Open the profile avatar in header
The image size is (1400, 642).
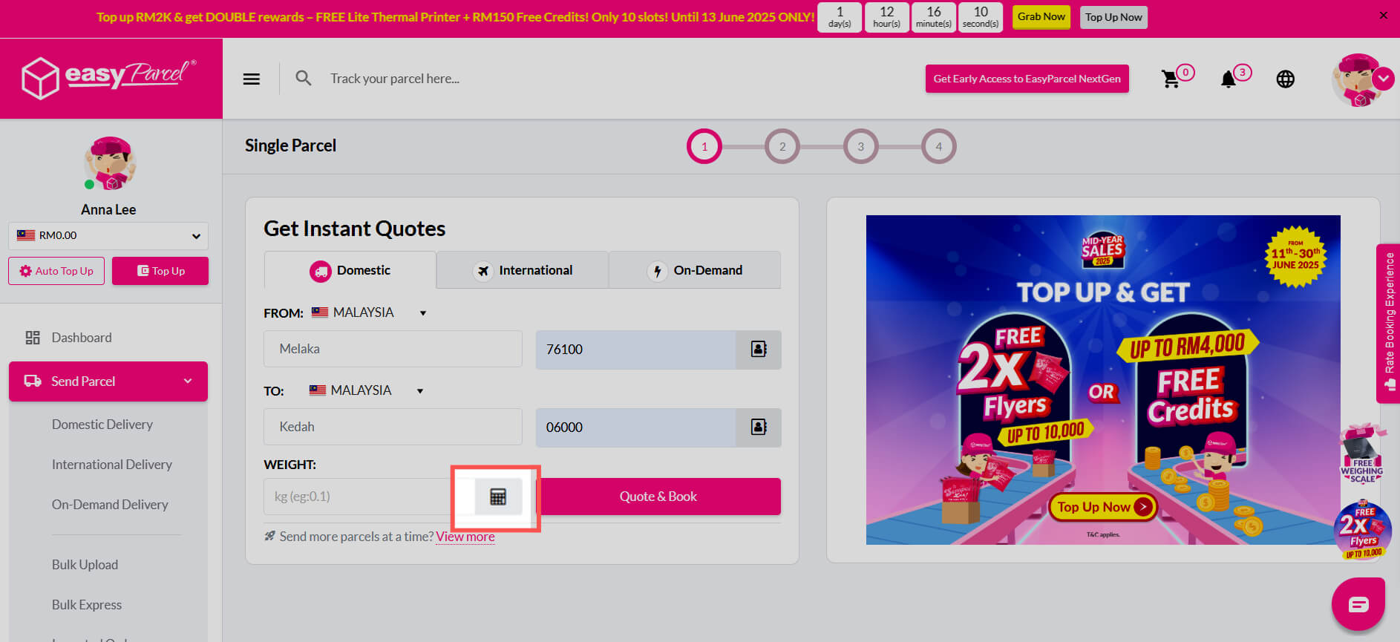[x=1358, y=79]
